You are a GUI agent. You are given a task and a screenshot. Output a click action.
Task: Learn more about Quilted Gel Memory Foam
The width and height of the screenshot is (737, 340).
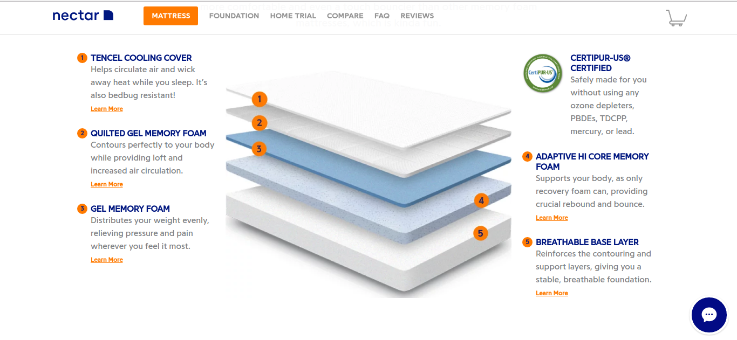107,184
